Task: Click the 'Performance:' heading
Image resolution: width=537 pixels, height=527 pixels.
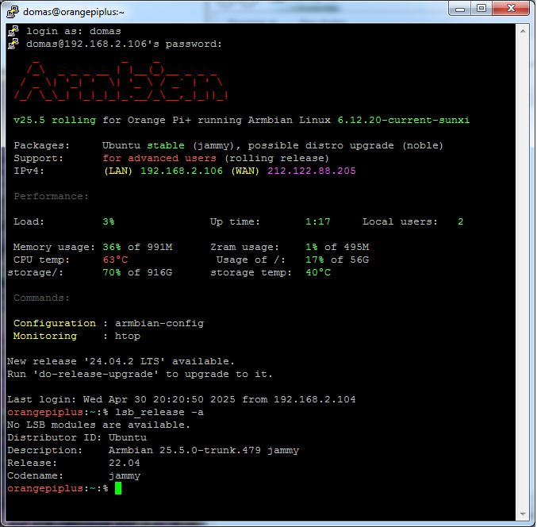Action: [51, 196]
